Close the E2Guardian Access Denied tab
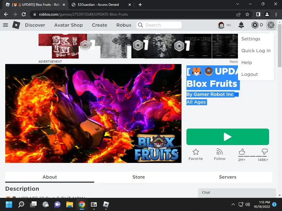This screenshot has height=211, width=282. [x=130, y=5]
